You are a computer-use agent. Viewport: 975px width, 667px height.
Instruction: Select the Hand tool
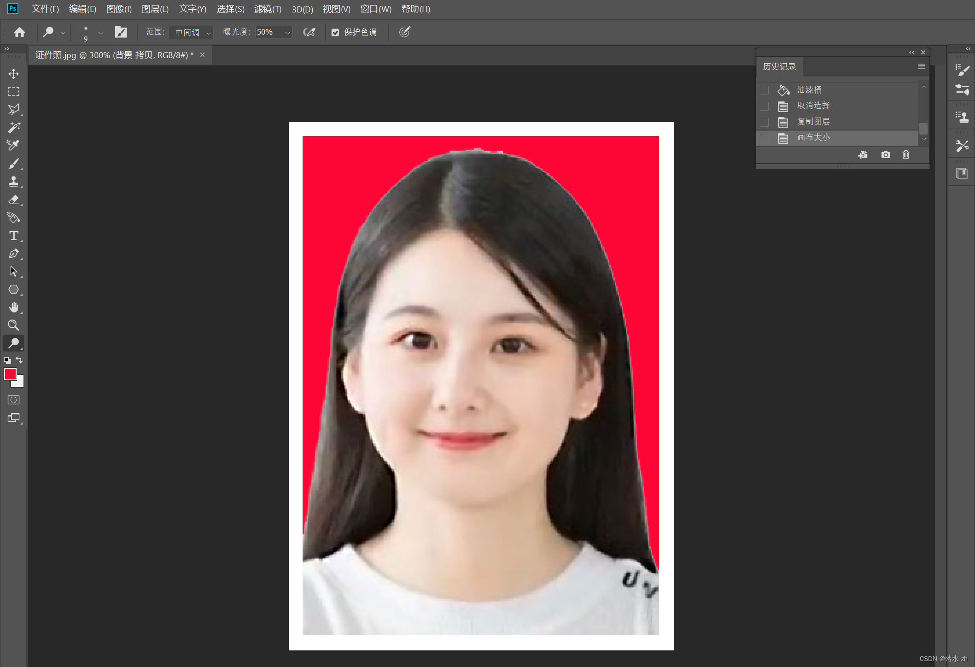(x=13, y=307)
